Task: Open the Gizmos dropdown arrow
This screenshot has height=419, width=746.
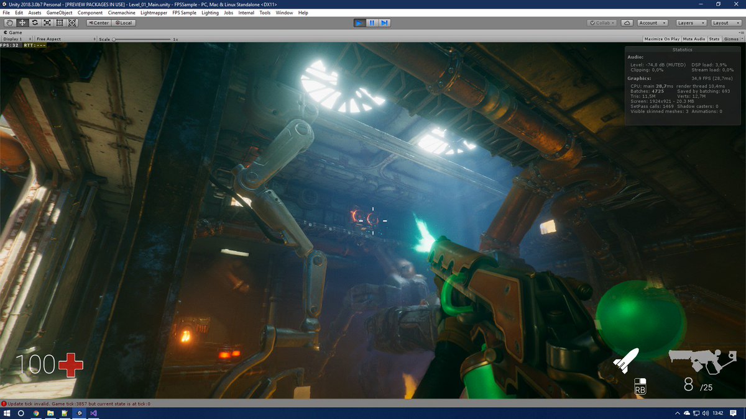Action: 741,39
